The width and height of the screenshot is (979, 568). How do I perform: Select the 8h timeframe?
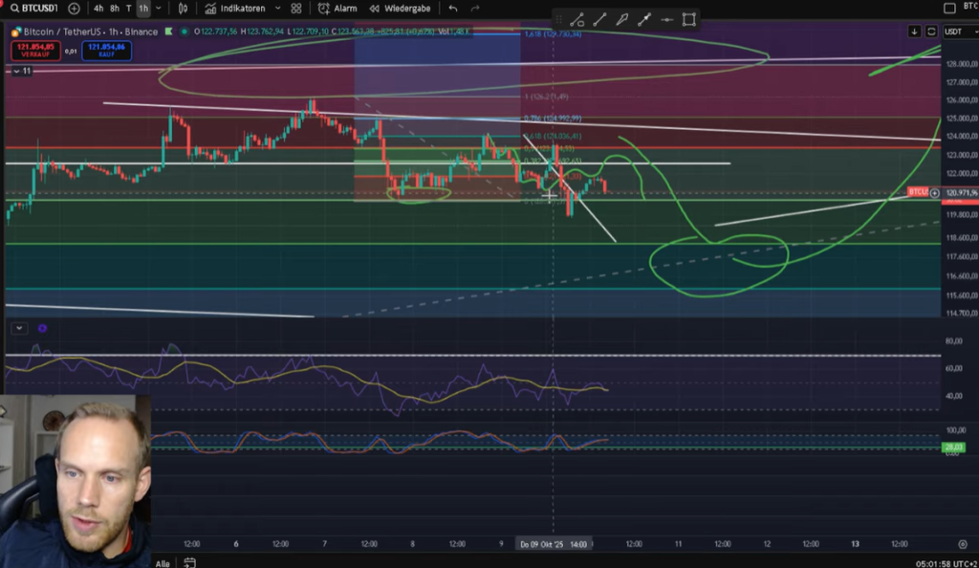pos(115,8)
